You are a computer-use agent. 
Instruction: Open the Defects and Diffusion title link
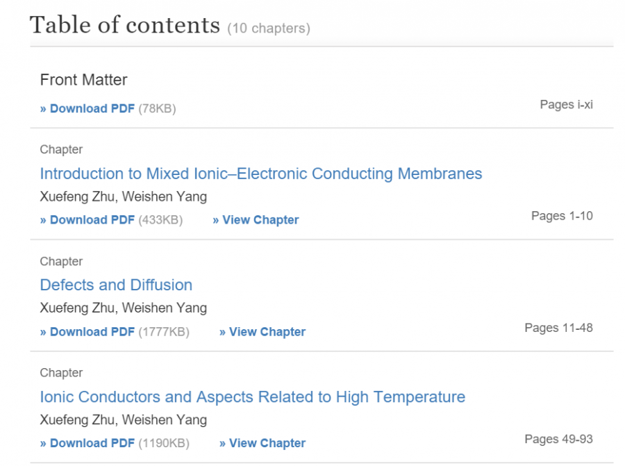pos(116,285)
